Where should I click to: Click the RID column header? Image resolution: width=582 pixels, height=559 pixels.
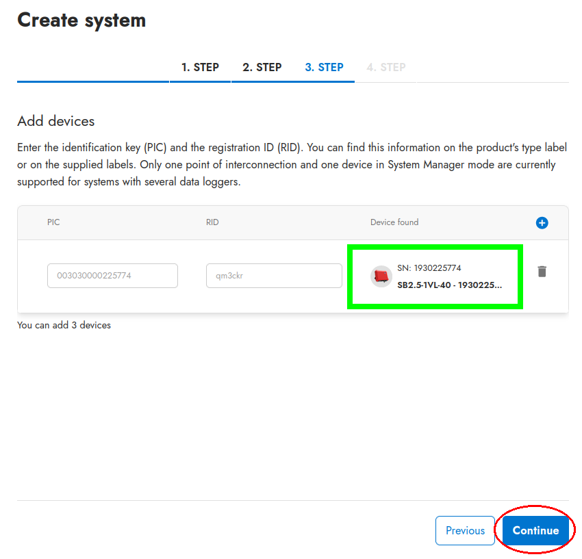[212, 222]
